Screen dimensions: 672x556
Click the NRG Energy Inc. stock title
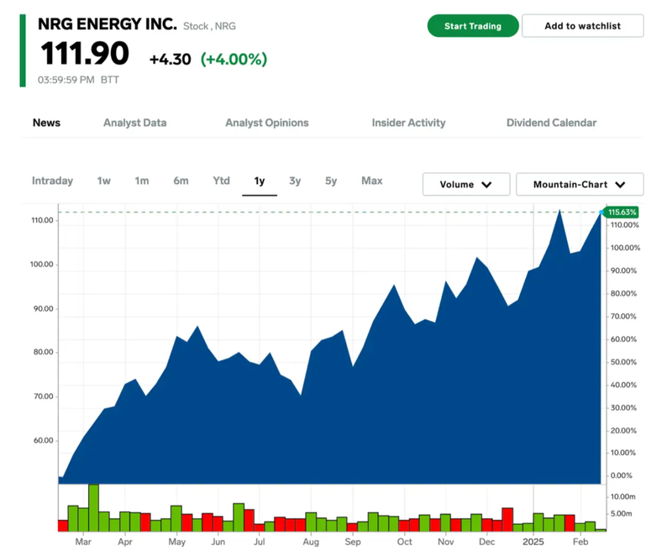[108, 24]
